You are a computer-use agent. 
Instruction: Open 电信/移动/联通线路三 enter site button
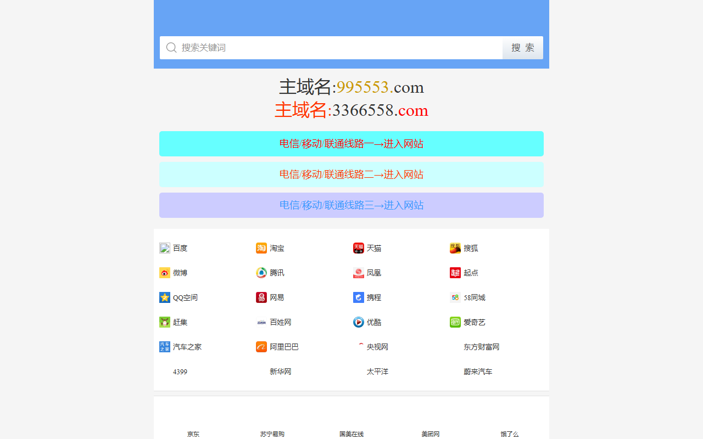click(351, 205)
